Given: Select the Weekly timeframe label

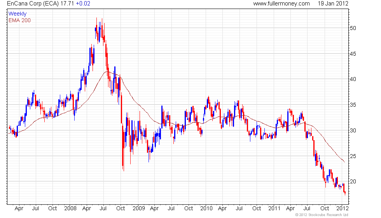Looking at the screenshot, I should pos(17,14).
